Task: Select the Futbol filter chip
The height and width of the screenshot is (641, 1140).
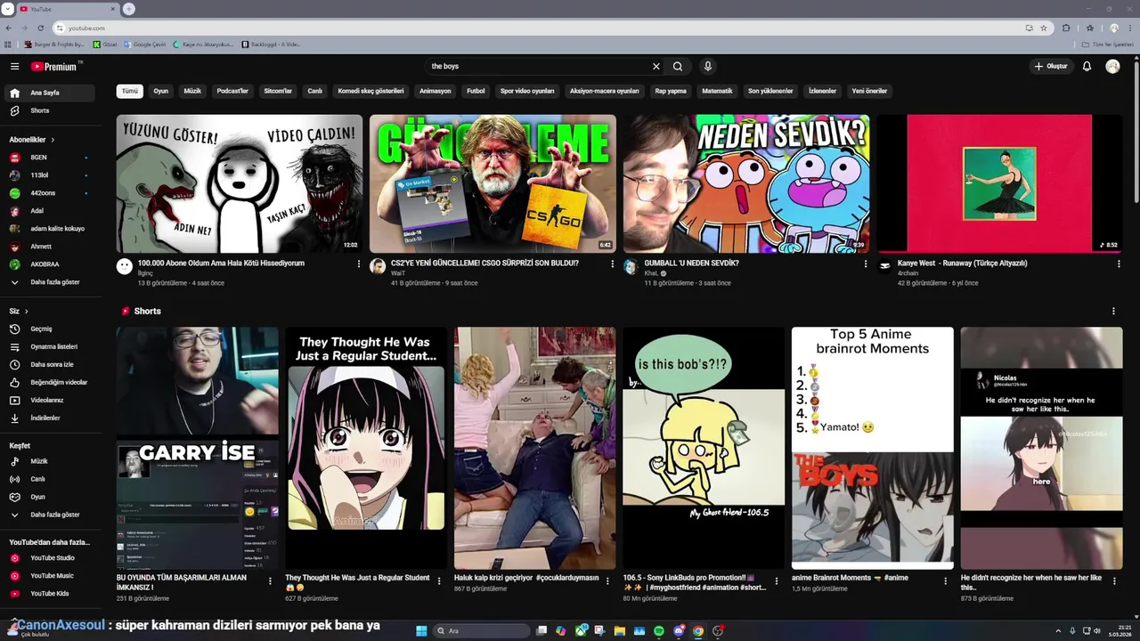Action: click(x=476, y=91)
